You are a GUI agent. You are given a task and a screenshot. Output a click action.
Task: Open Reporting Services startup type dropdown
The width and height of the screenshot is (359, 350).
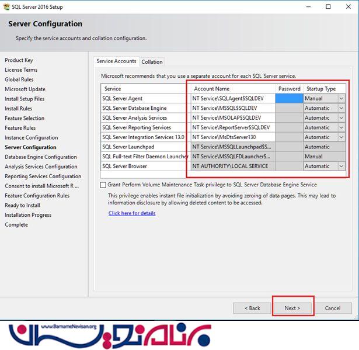pos(341,127)
